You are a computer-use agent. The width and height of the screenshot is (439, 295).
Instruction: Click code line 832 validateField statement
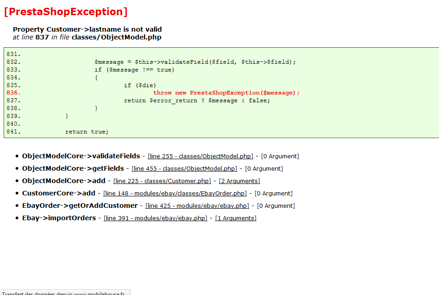click(195, 62)
